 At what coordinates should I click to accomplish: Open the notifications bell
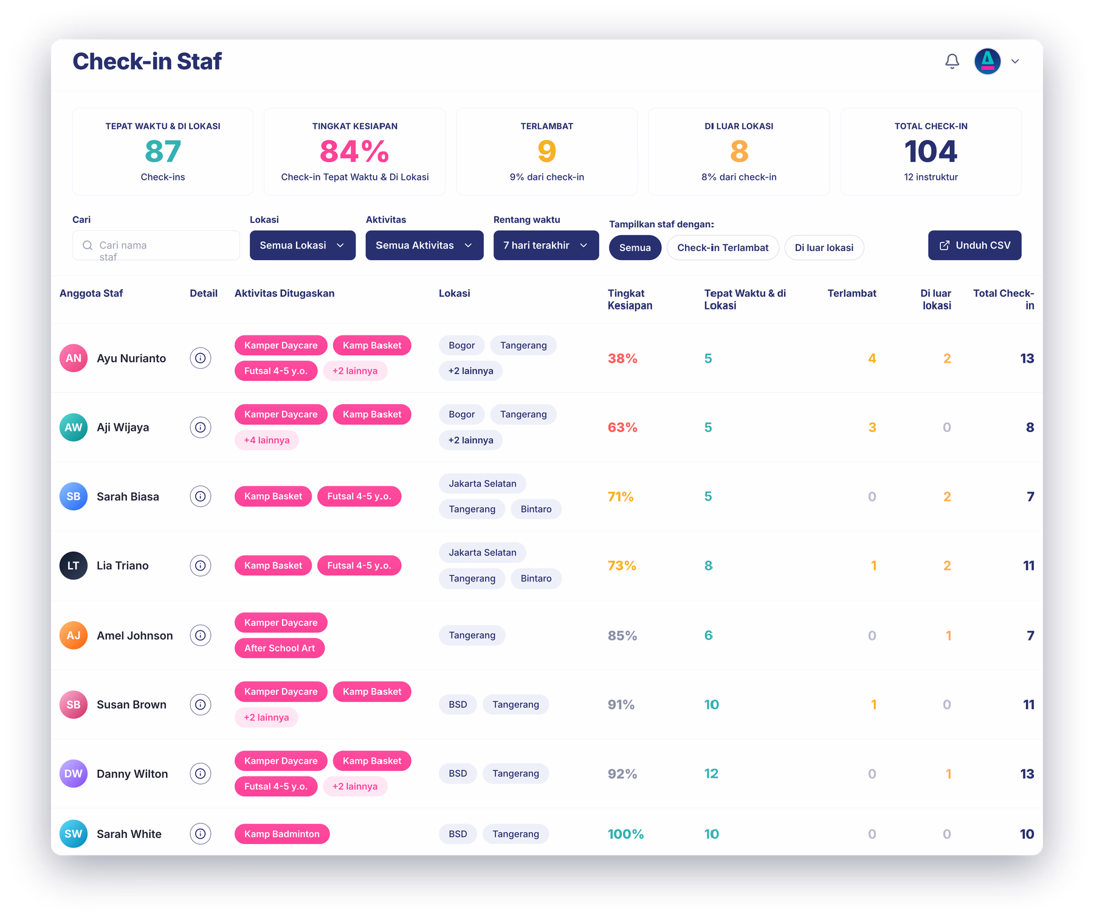pos(952,61)
